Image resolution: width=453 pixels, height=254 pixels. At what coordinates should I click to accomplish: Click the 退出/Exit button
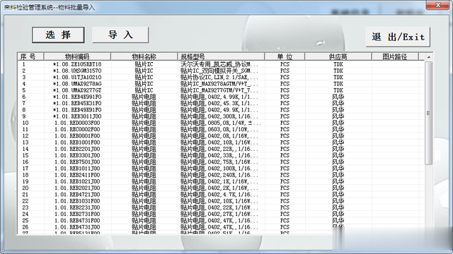pyautogui.click(x=398, y=37)
